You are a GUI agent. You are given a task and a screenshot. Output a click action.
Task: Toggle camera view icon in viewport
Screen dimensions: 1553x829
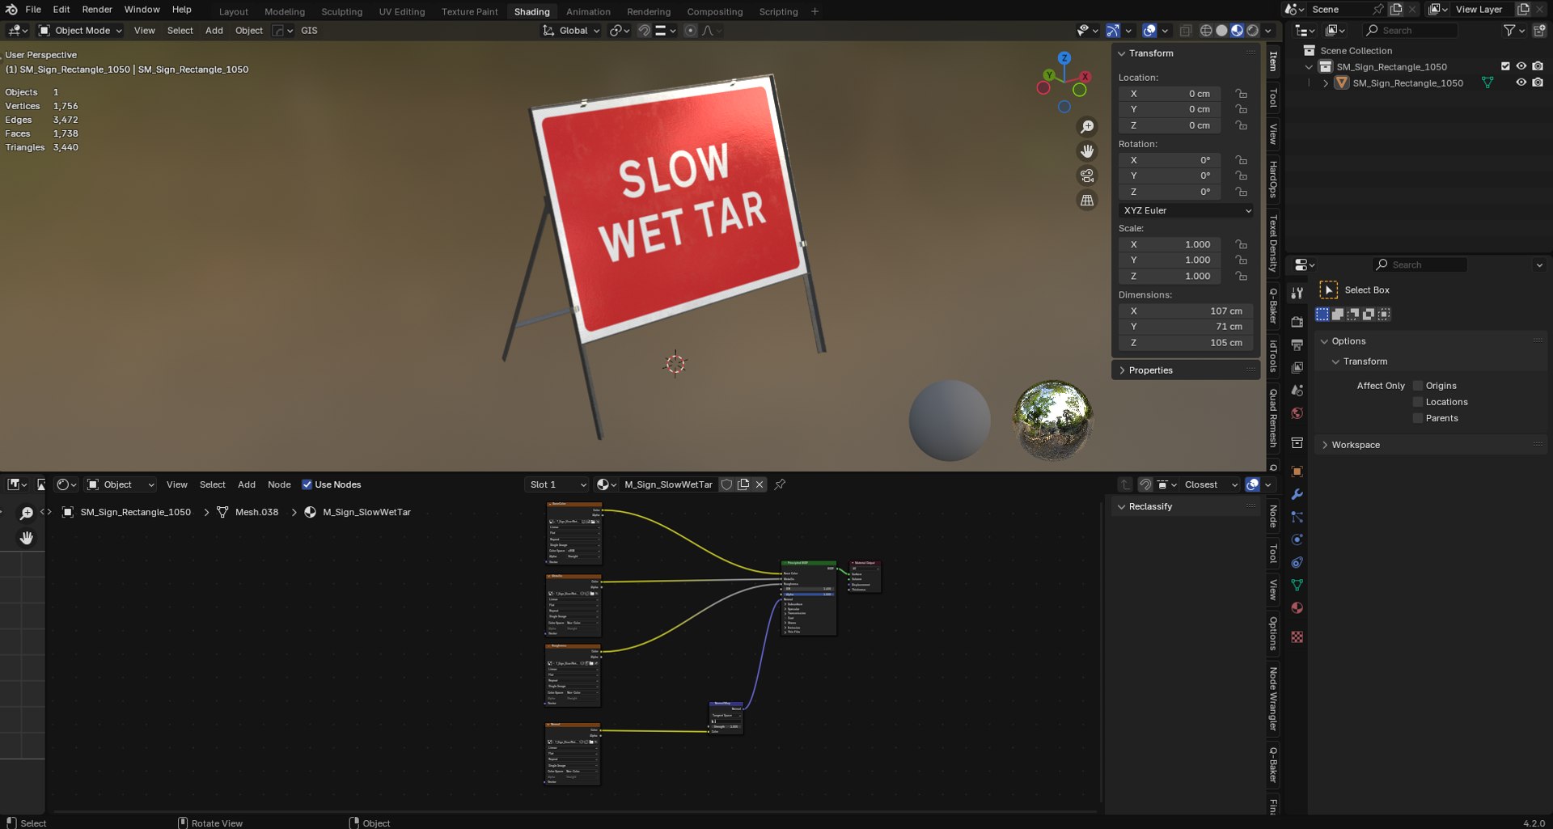[1087, 176]
